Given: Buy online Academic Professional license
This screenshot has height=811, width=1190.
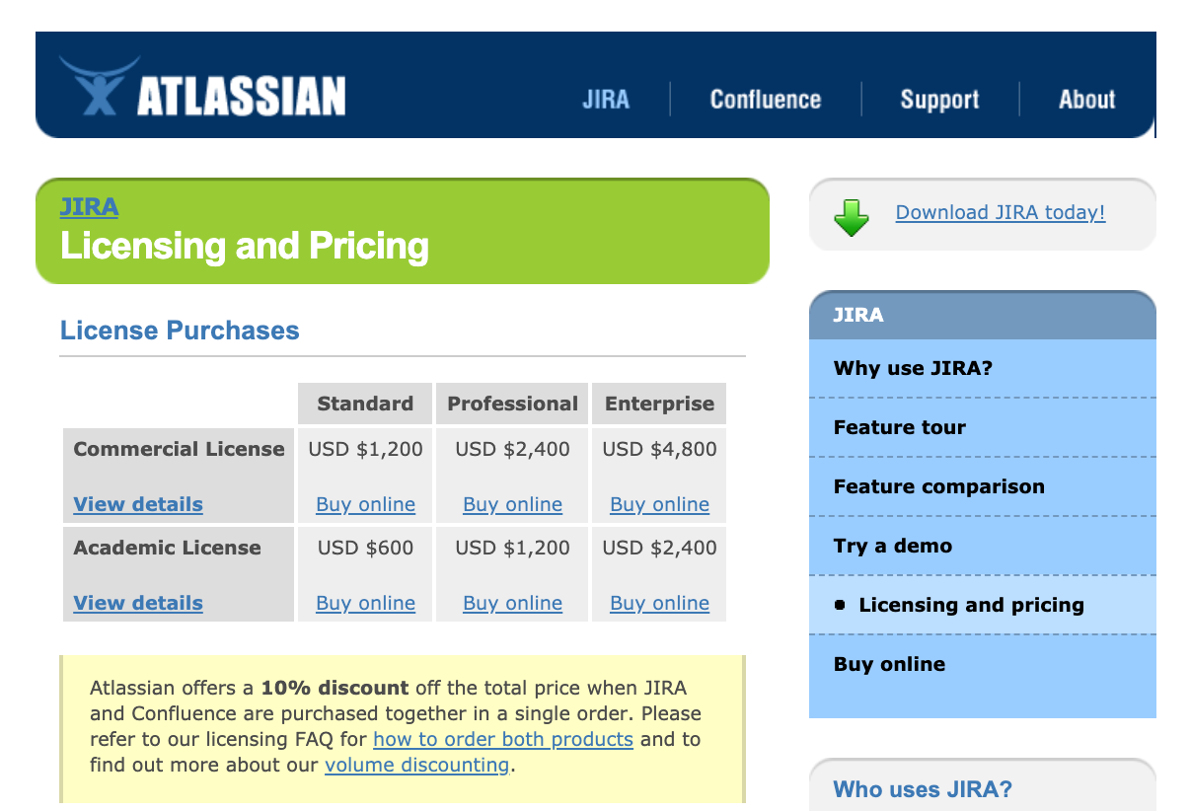Looking at the screenshot, I should pos(512,603).
